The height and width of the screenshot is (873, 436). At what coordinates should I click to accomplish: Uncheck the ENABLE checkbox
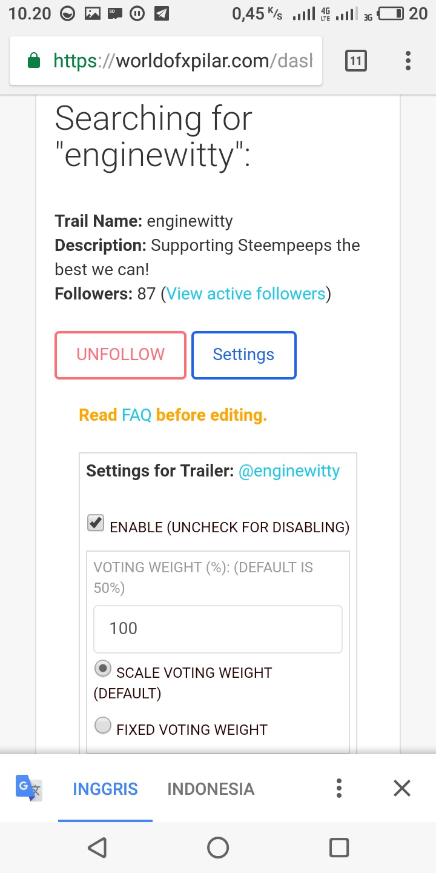96,523
